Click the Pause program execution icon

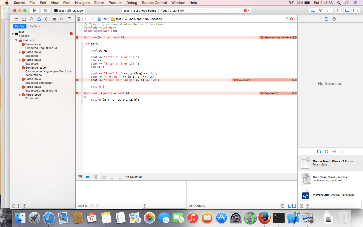96,177
